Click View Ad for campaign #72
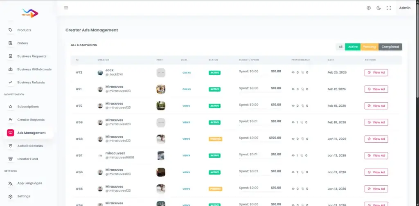The height and width of the screenshot is (206, 419). pyautogui.click(x=376, y=73)
